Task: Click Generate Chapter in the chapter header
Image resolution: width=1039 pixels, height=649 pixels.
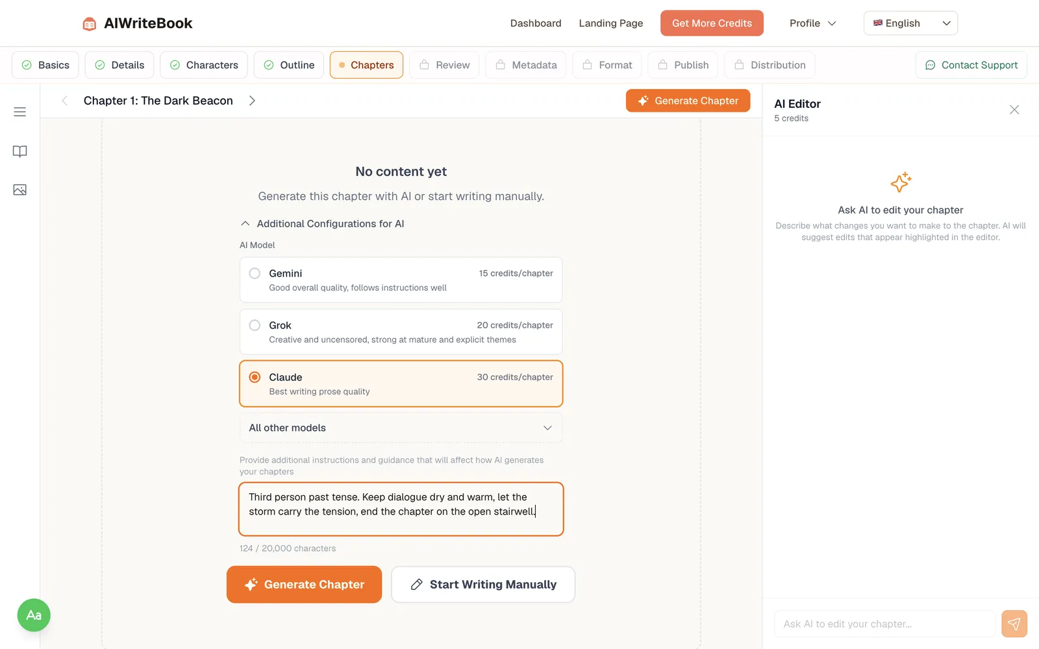Action: pyautogui.click(x=688, y=101)
